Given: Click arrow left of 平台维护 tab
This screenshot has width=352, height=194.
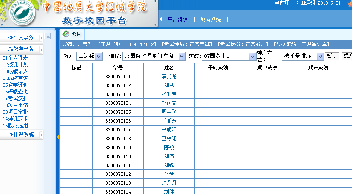Looking at the screenshot, I should point(161,19).
